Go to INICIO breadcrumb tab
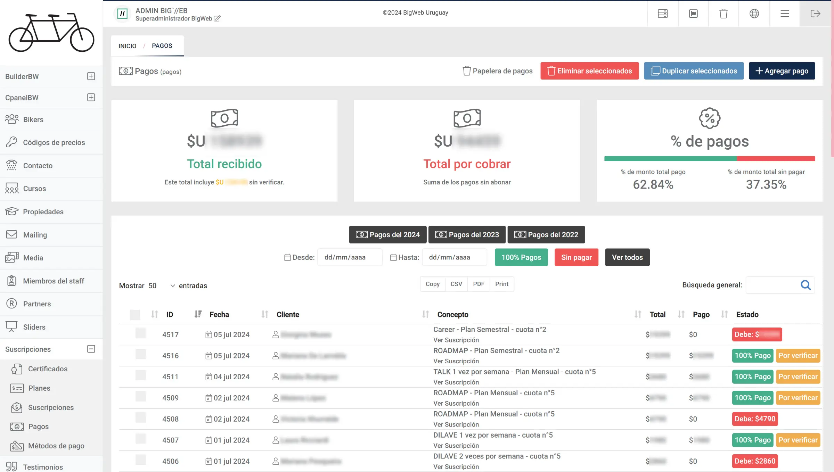The height and width of the screenshot is (472, 834). 127,46
